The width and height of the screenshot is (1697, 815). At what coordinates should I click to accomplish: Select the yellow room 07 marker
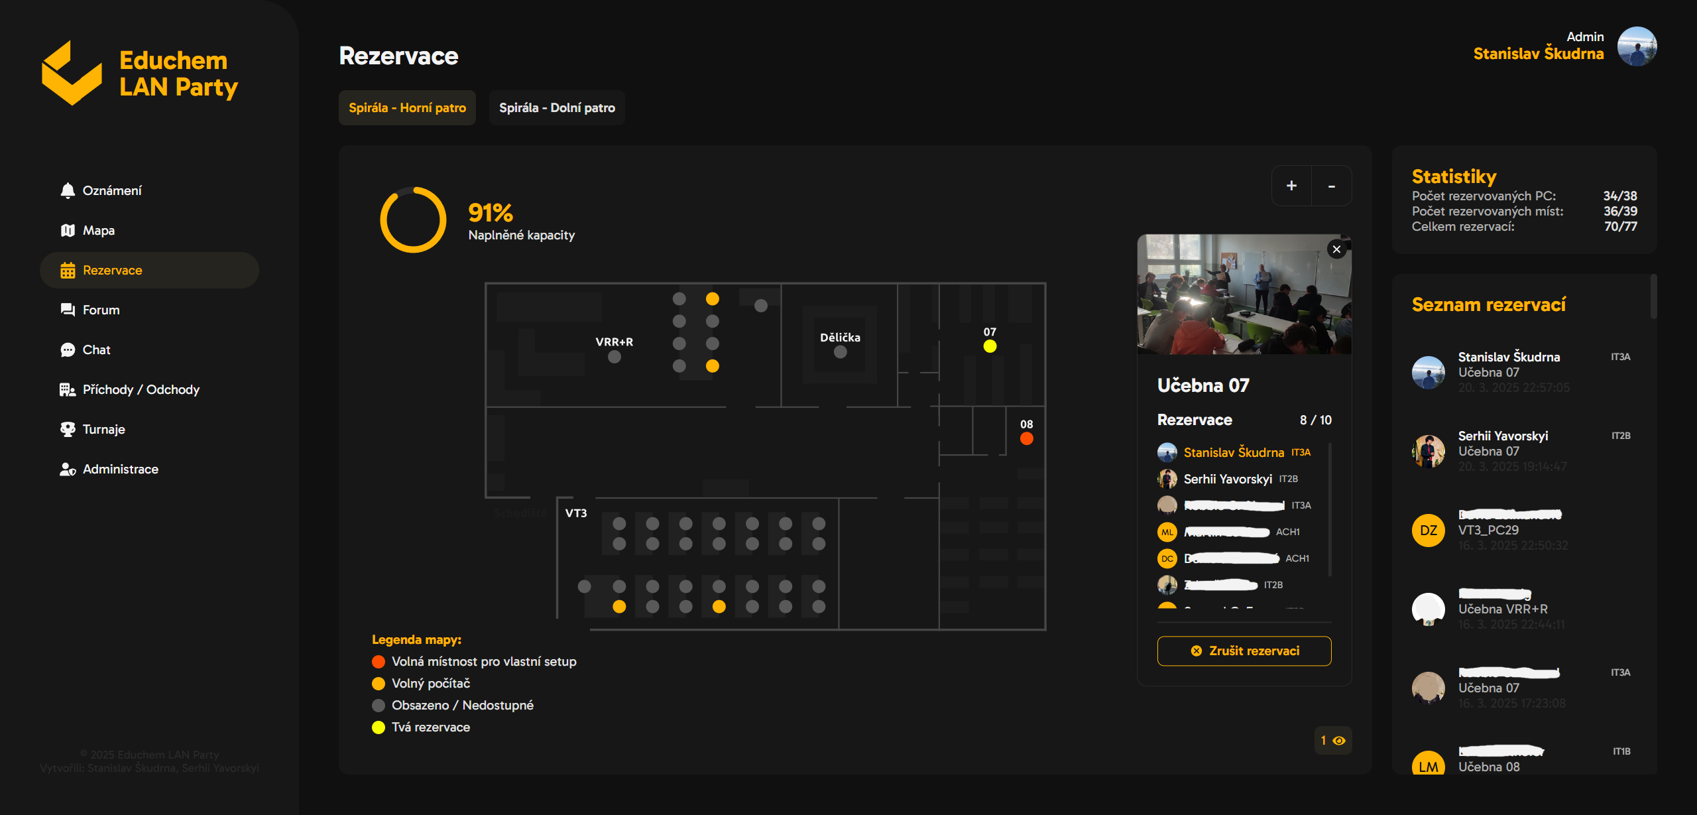point(990,346)
